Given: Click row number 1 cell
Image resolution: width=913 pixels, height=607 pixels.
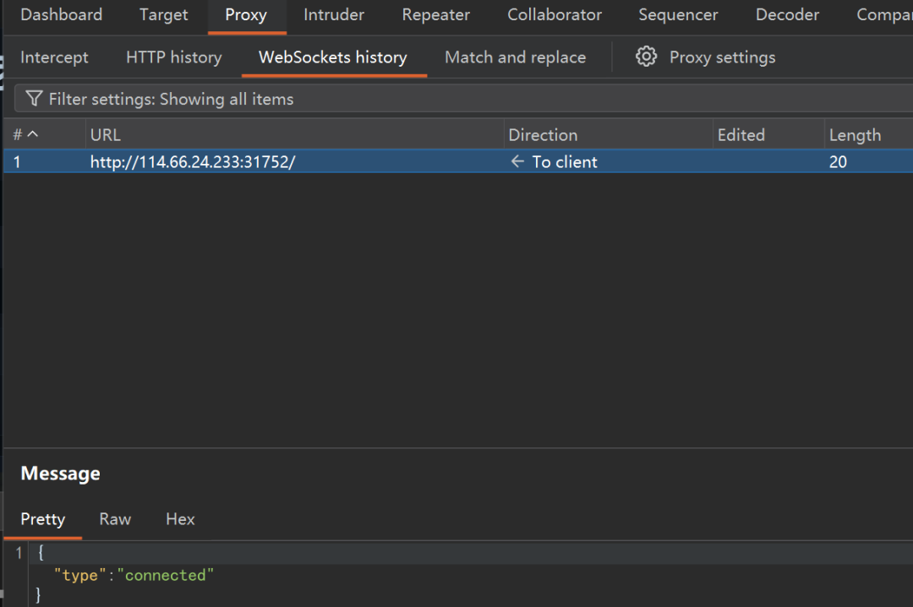Looking at the screenshot, I should pyautogui.click(x=18, y=162).
